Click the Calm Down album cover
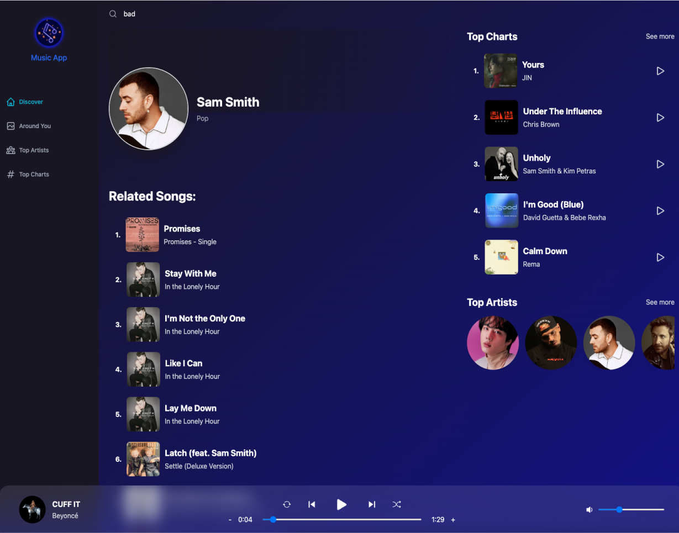 coord(502,257)
